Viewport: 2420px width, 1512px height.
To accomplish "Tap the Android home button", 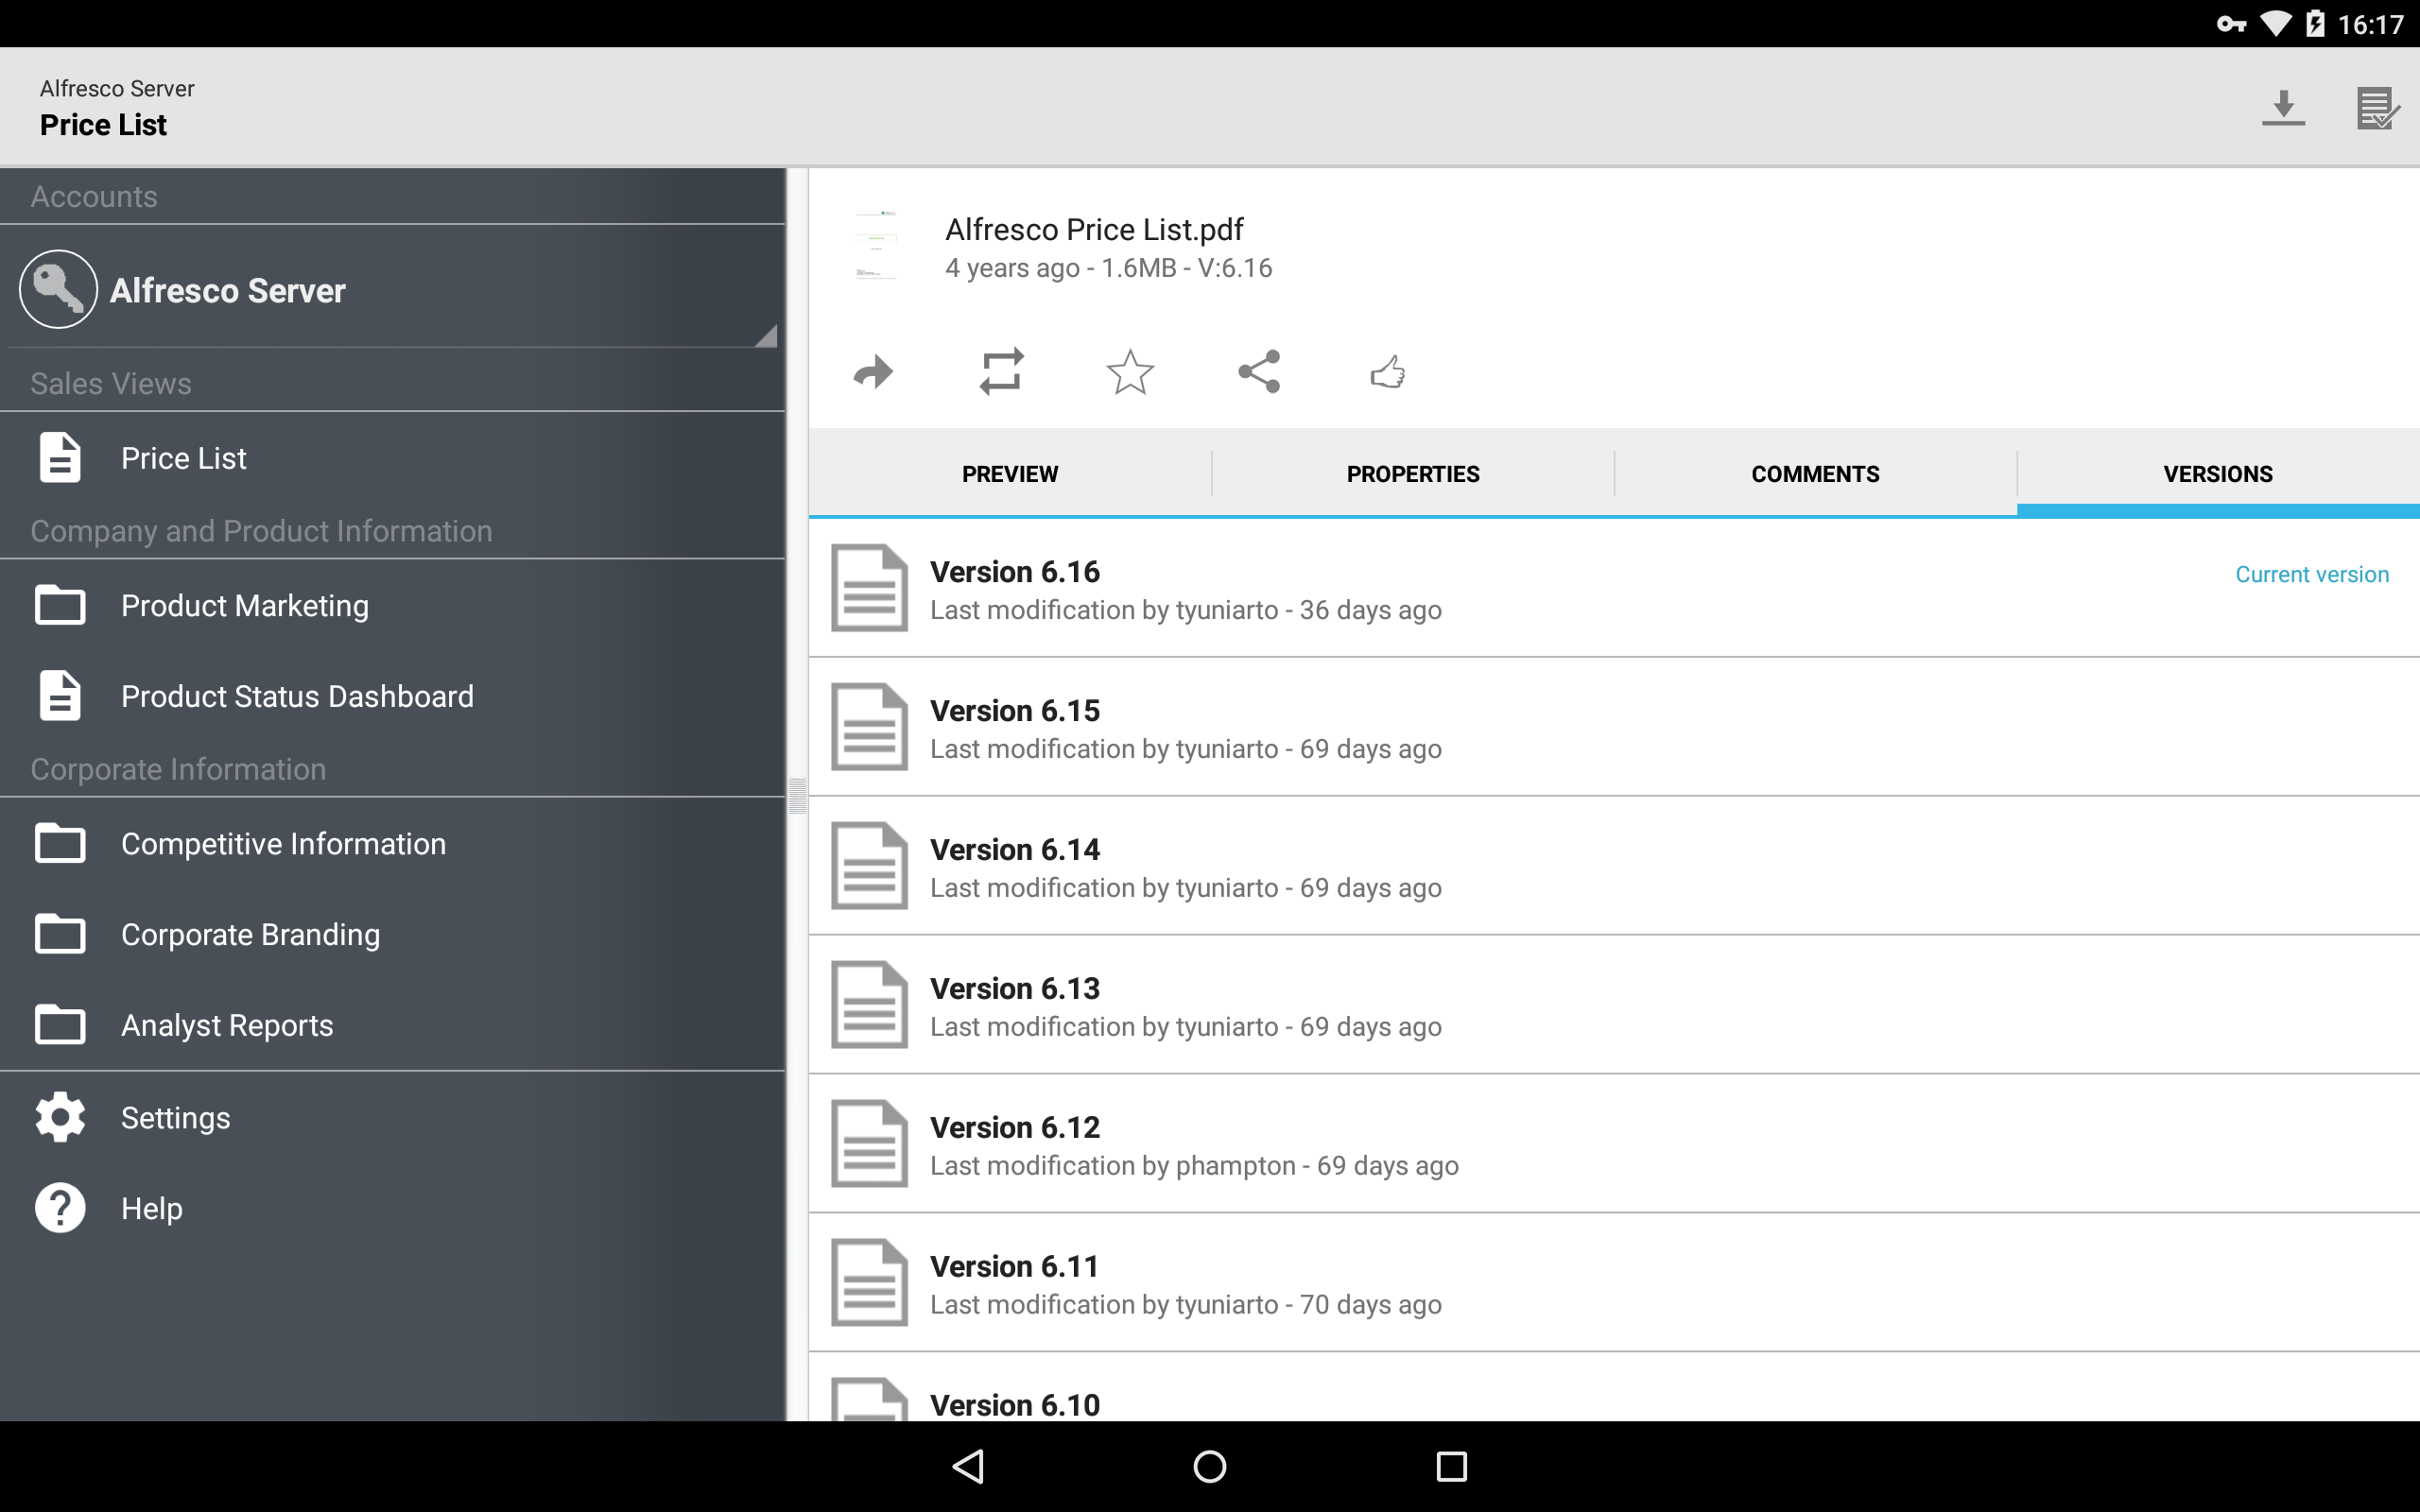I will [1210, 1466].
